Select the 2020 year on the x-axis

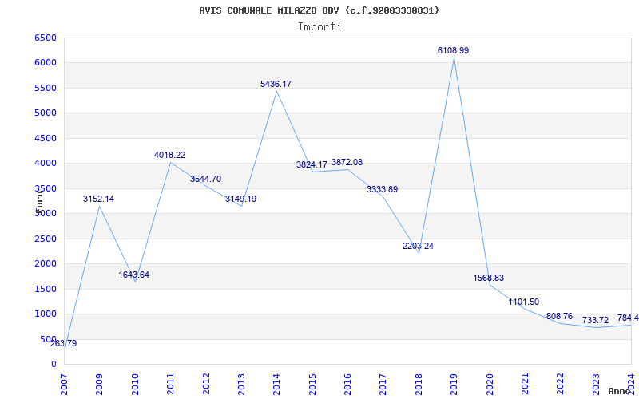[490, 384]
